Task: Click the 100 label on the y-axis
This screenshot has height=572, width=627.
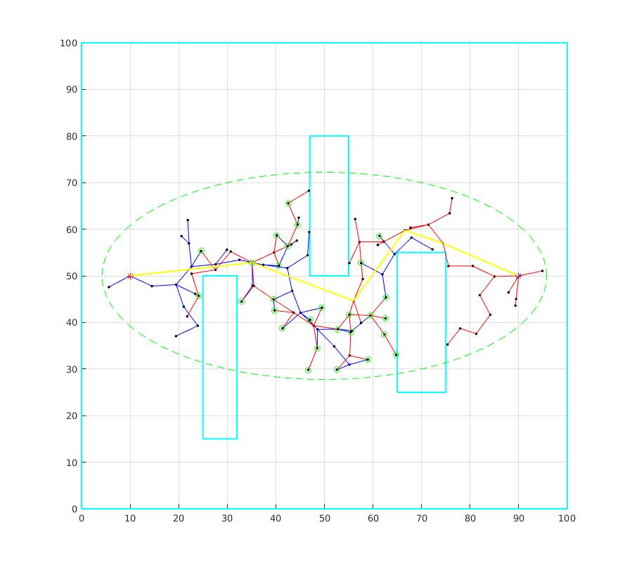Action: coord(68,42)
